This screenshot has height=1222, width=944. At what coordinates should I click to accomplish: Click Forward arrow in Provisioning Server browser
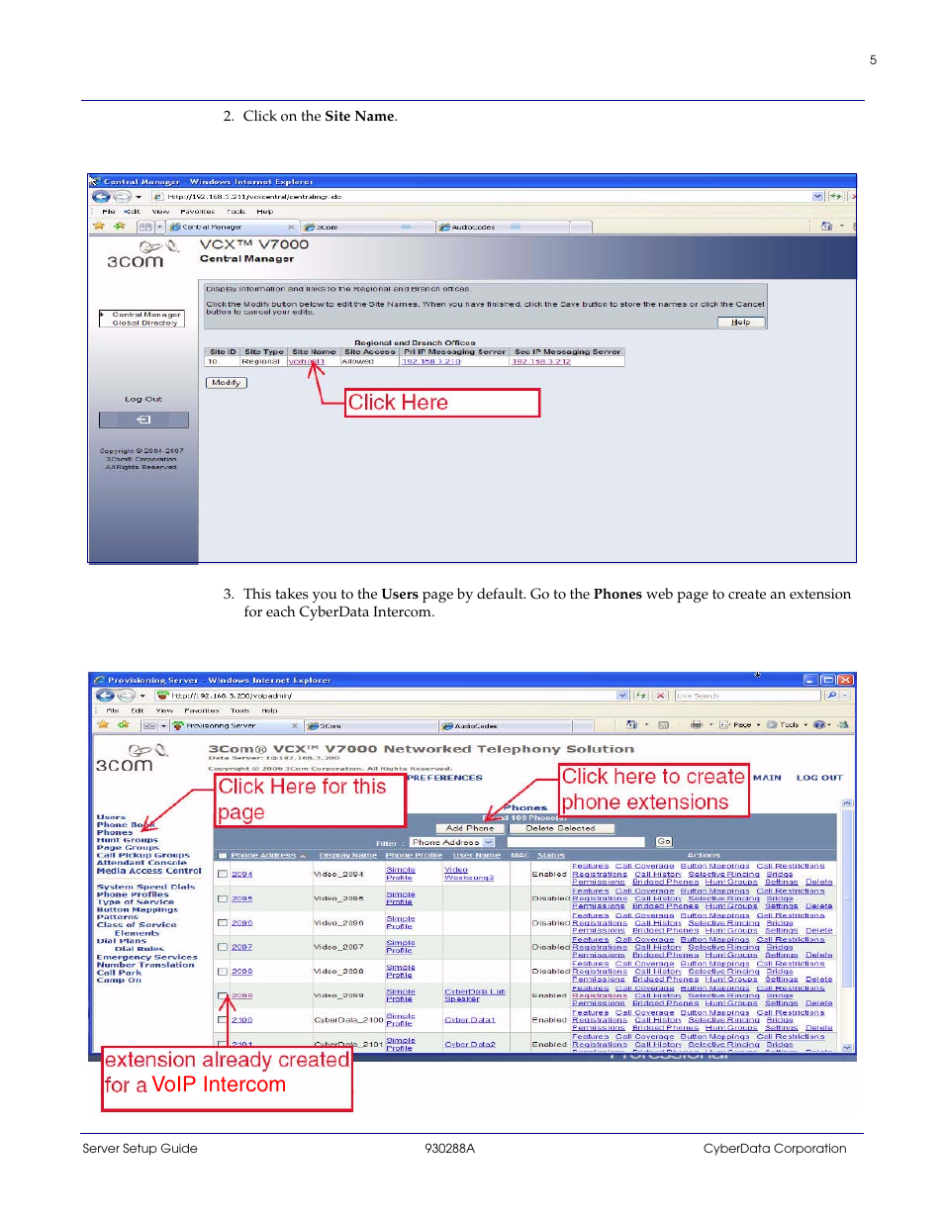[x=125, y=696]
